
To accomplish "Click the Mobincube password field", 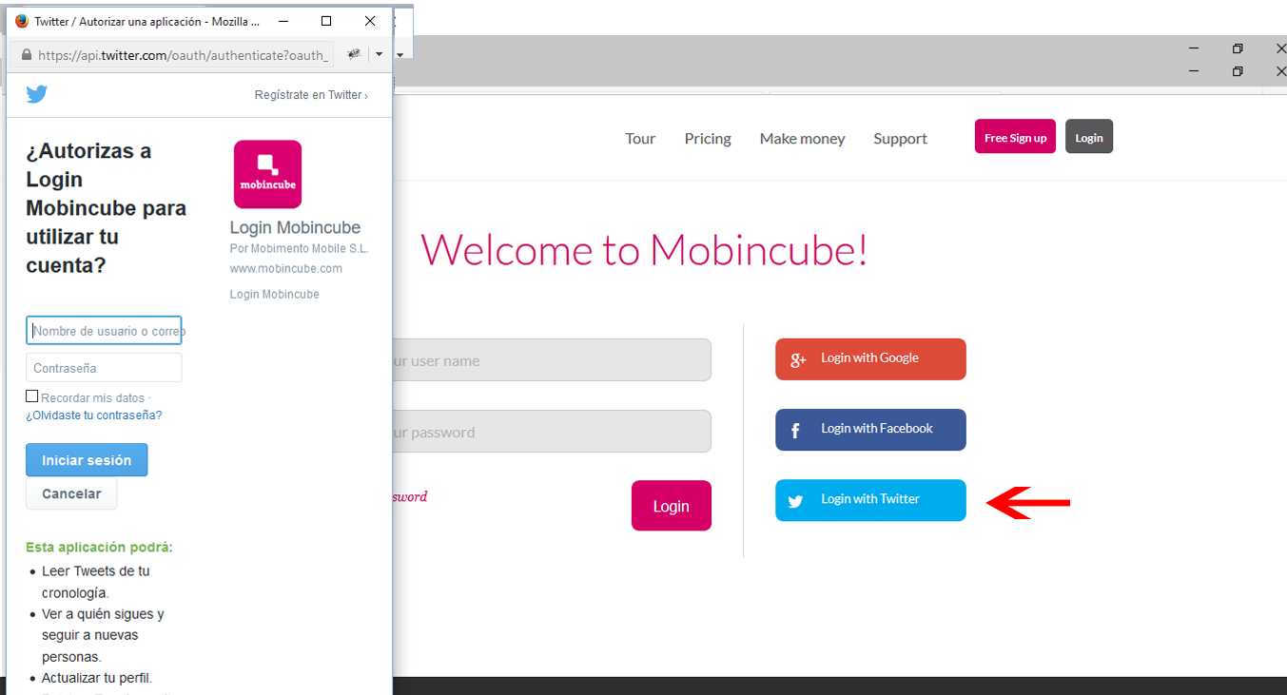I will (x=552, y=432).
